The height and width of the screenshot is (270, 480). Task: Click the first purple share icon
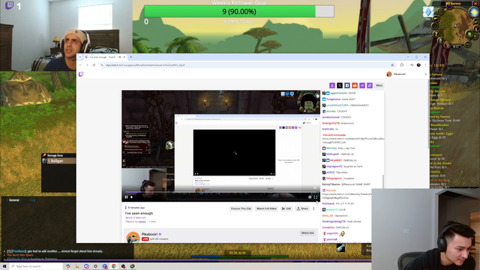[x=332, y=85]
